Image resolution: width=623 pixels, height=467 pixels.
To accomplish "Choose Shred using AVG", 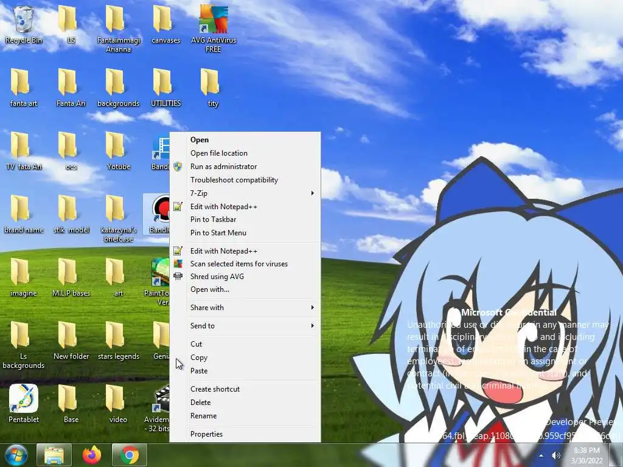I will [x=245, y=277].
